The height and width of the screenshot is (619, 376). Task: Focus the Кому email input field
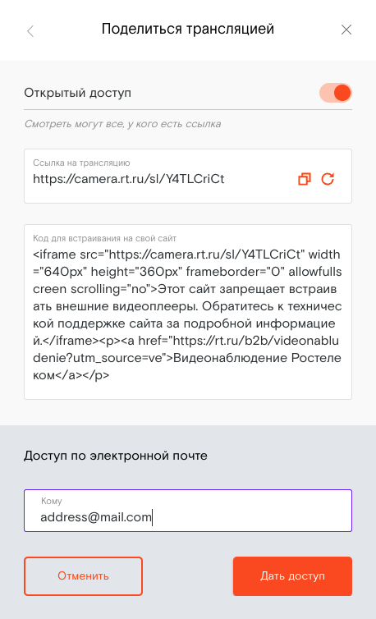coord(188,511)
